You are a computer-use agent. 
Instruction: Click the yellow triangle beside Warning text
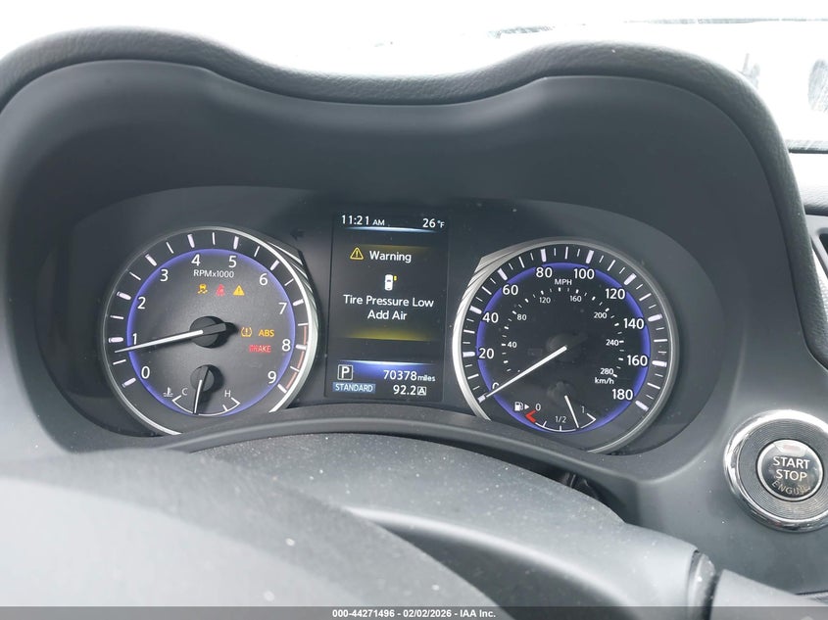(x=357, y=255)
